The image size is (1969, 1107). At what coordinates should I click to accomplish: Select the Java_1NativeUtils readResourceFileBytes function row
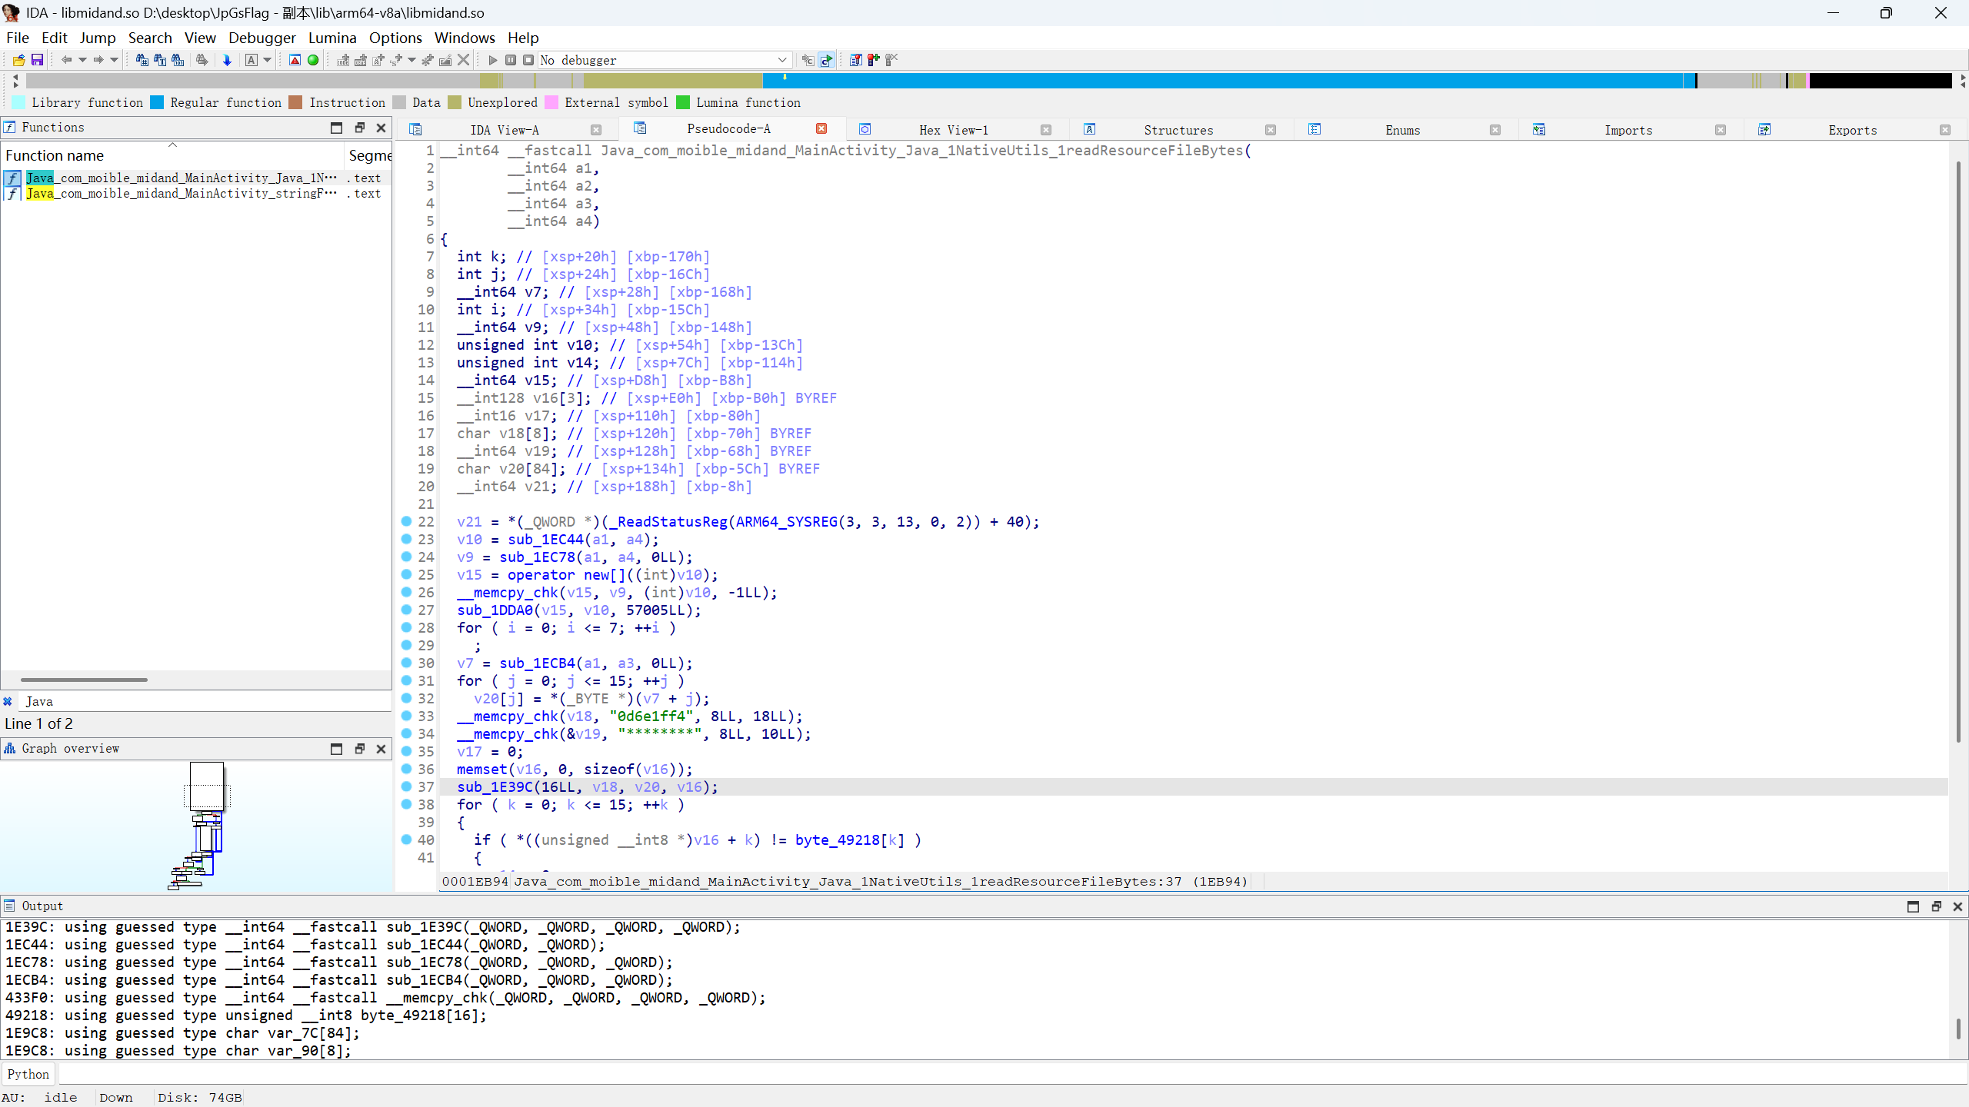pos(196,178)
